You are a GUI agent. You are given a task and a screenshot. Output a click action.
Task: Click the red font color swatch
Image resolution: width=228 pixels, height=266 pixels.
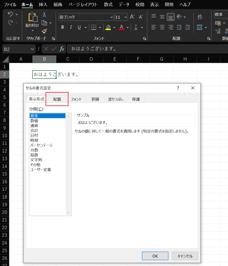pyautogui.click(x=121, y=29)
